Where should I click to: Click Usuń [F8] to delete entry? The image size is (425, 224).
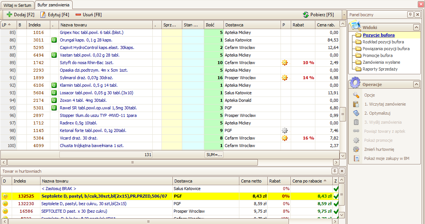click(88, 15)
